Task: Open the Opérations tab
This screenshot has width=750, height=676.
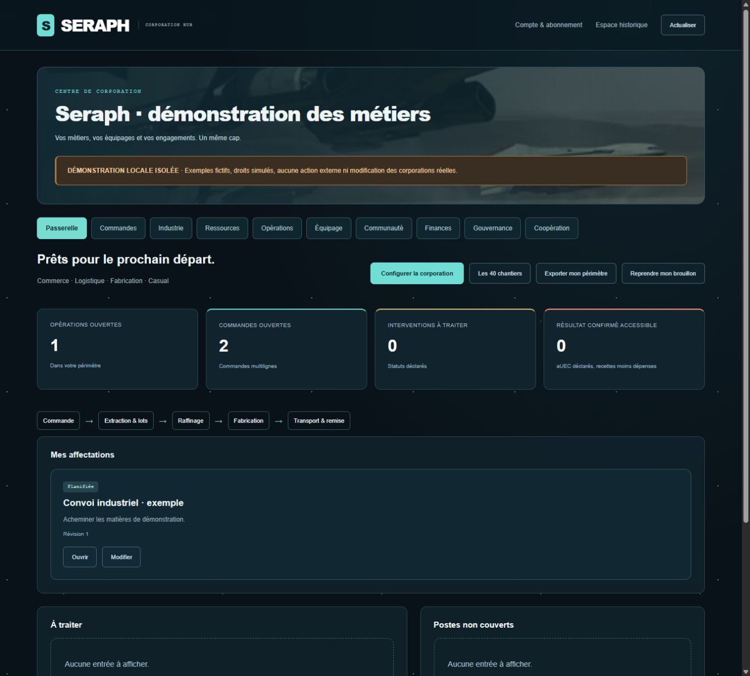Action: [x=277, y=228]
